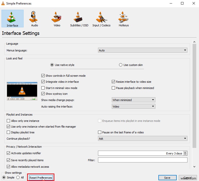Open the Menus language dropdown
The height and width of the screenshot is (181, 199).
click(143, 50)
